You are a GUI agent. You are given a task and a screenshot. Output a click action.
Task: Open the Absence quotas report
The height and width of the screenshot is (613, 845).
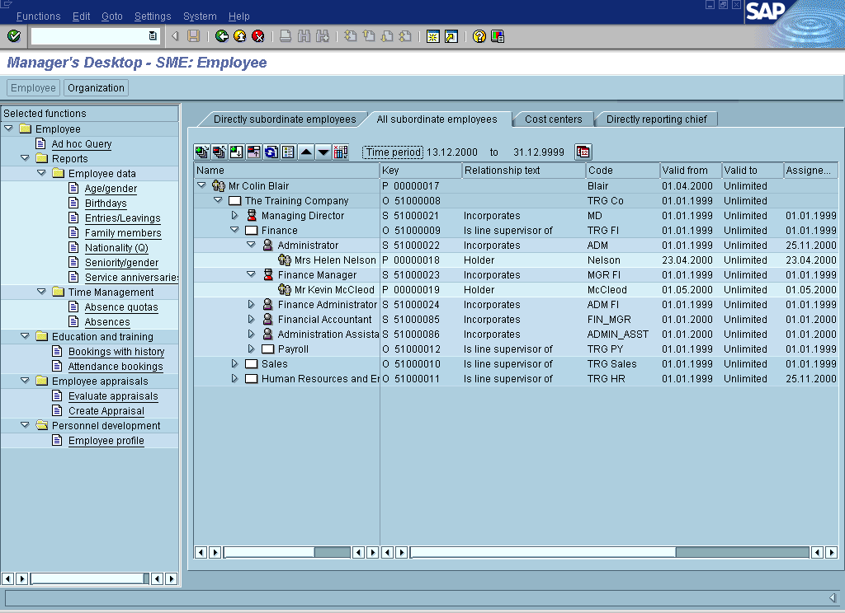121,306
